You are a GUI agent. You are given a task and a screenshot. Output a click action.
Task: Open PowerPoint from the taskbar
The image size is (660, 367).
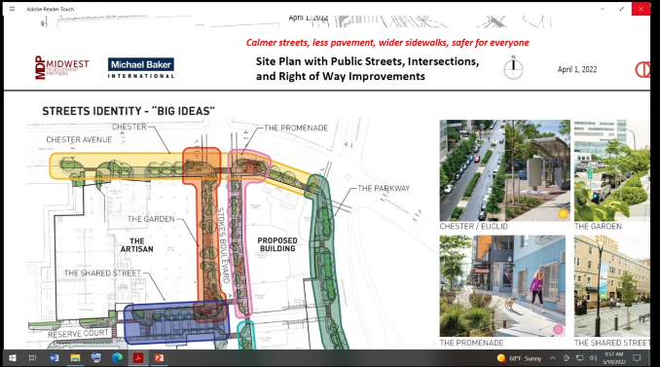click(159, 358)
